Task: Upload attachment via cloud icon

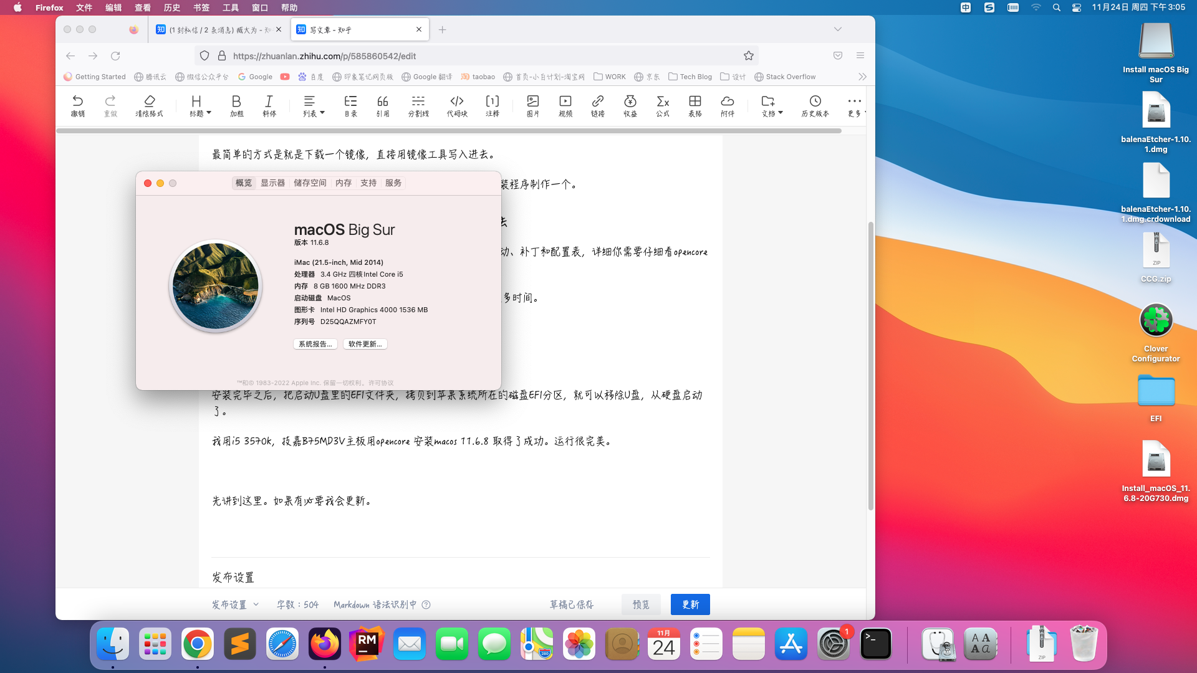Action: click(x=728, y=105)
